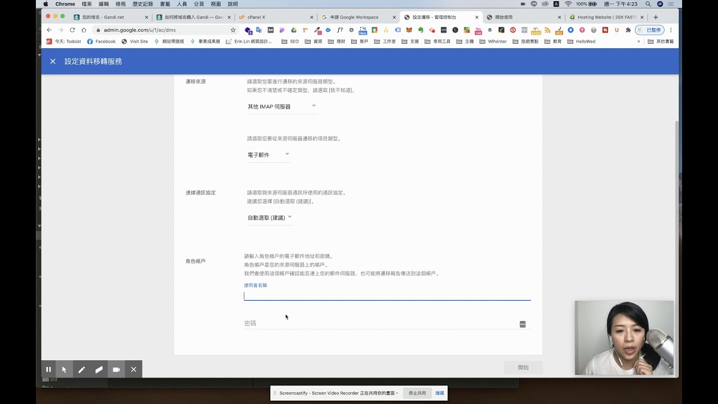This screenshot has width=718, height=404.
Task: Open the 網站帶路姬 bookmark
Action: click(x=169, y=42)
